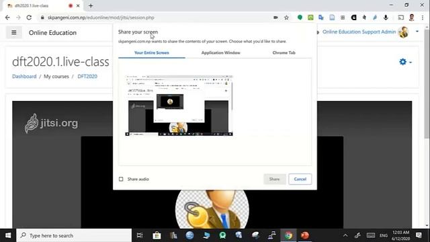Click the Google Translate extension icon

pos(321,17)
